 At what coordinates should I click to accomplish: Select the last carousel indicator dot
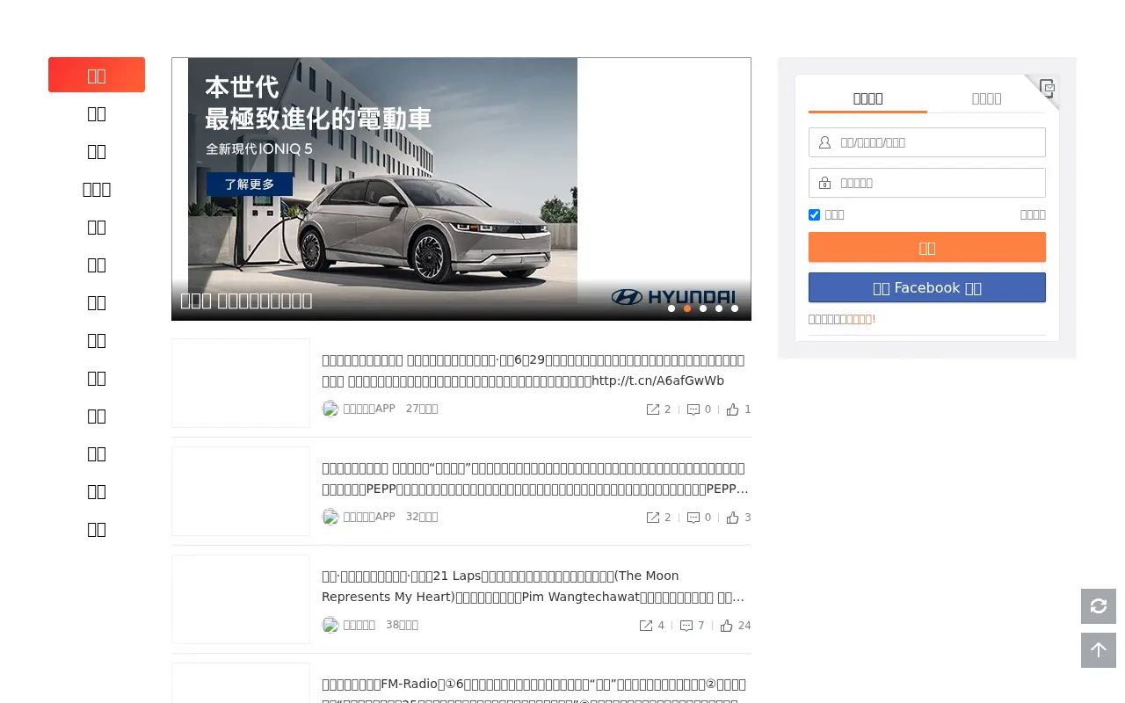(x=735, y=308)
